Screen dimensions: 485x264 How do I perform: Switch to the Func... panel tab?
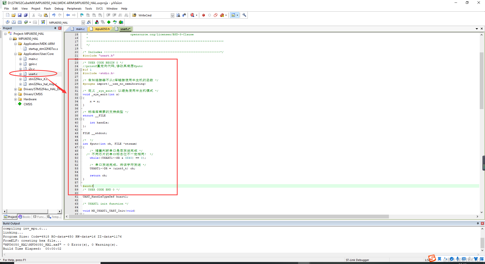(x=39, y=217)
